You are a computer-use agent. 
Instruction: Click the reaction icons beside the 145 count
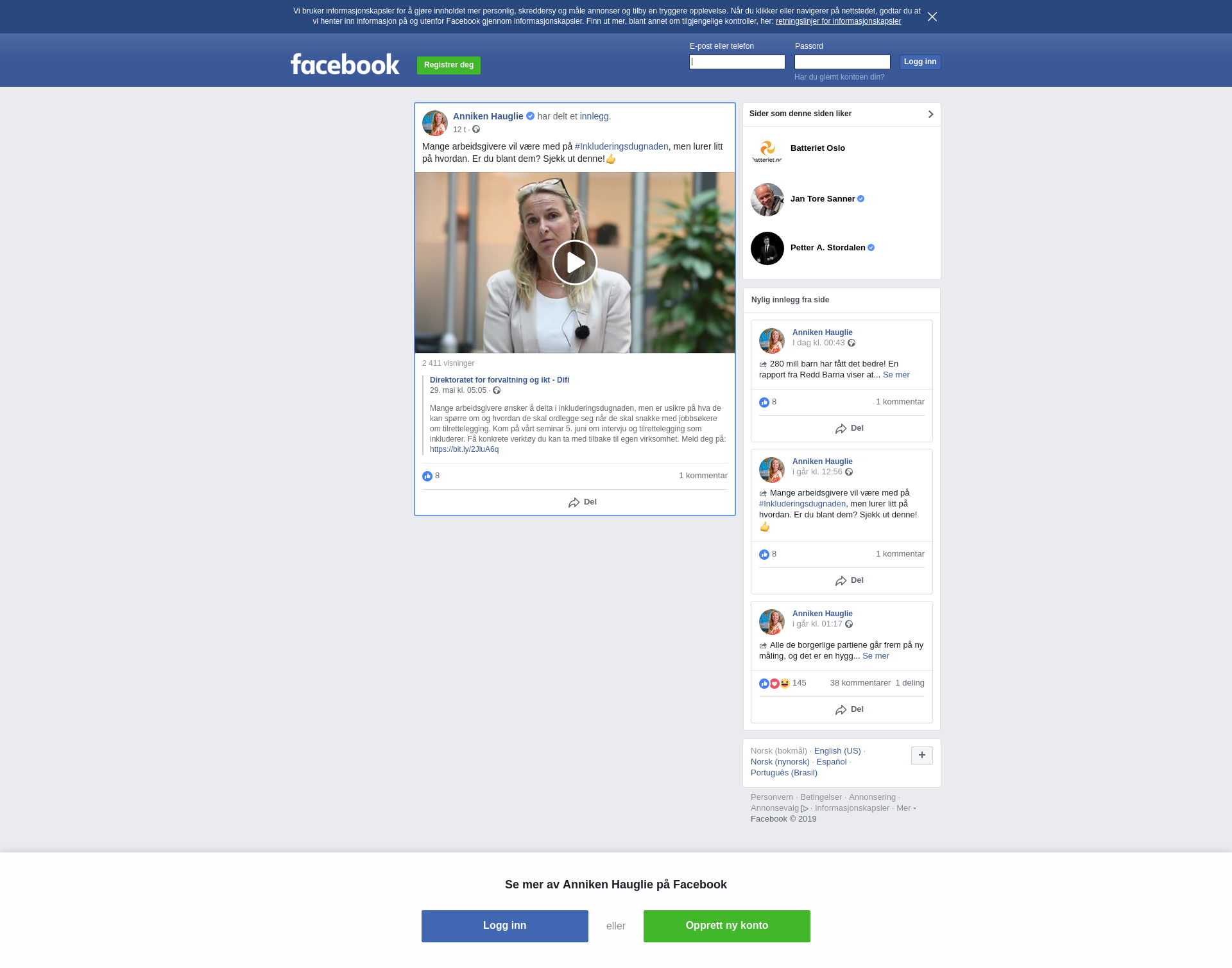(774, 684)
